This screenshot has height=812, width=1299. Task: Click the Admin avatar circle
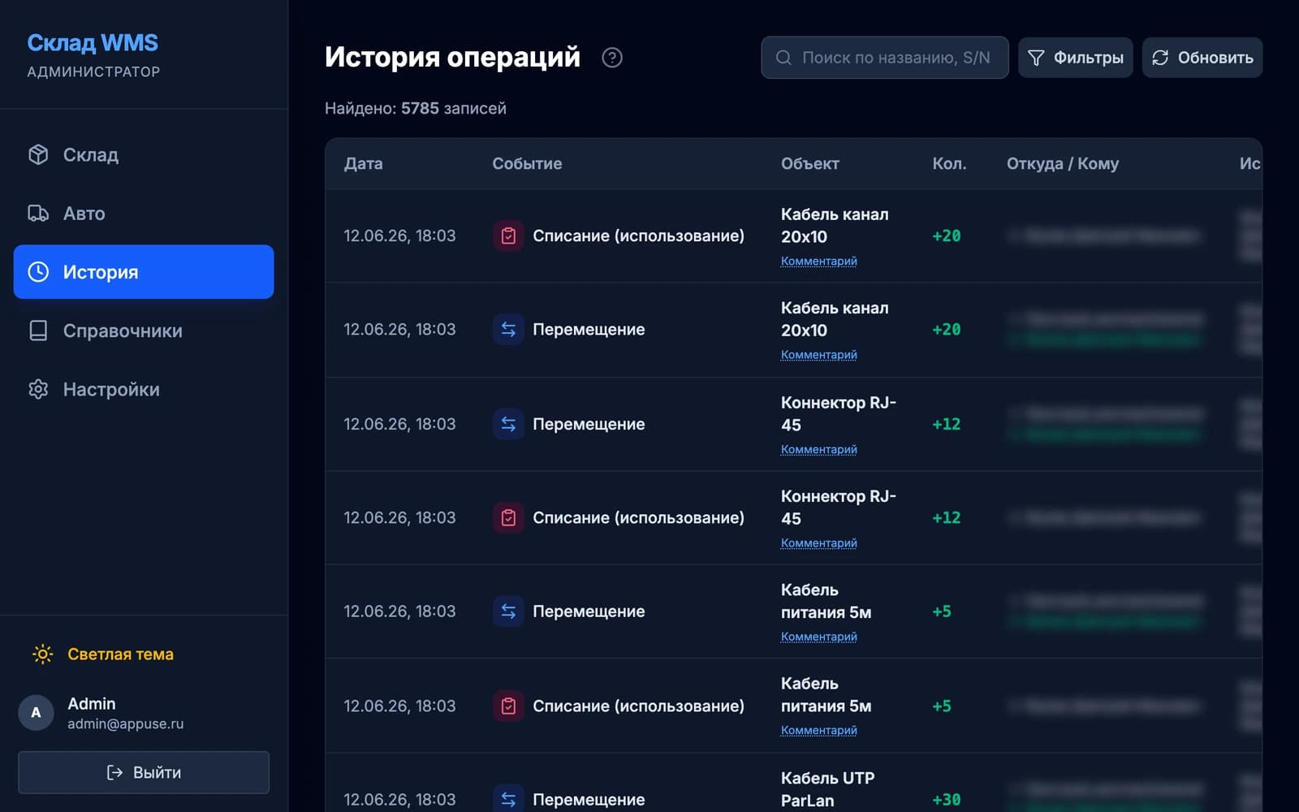(36, 713)
